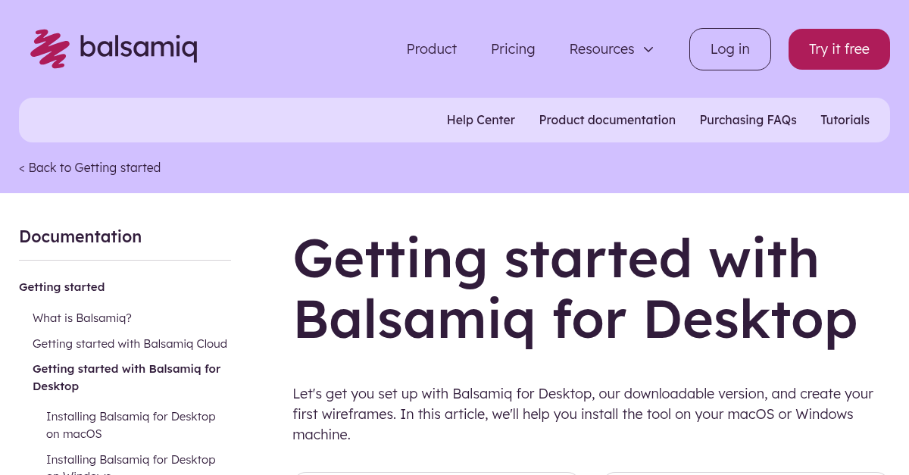Click the Resources menu label
Viewport: 909px width, 475px height.
601,49
